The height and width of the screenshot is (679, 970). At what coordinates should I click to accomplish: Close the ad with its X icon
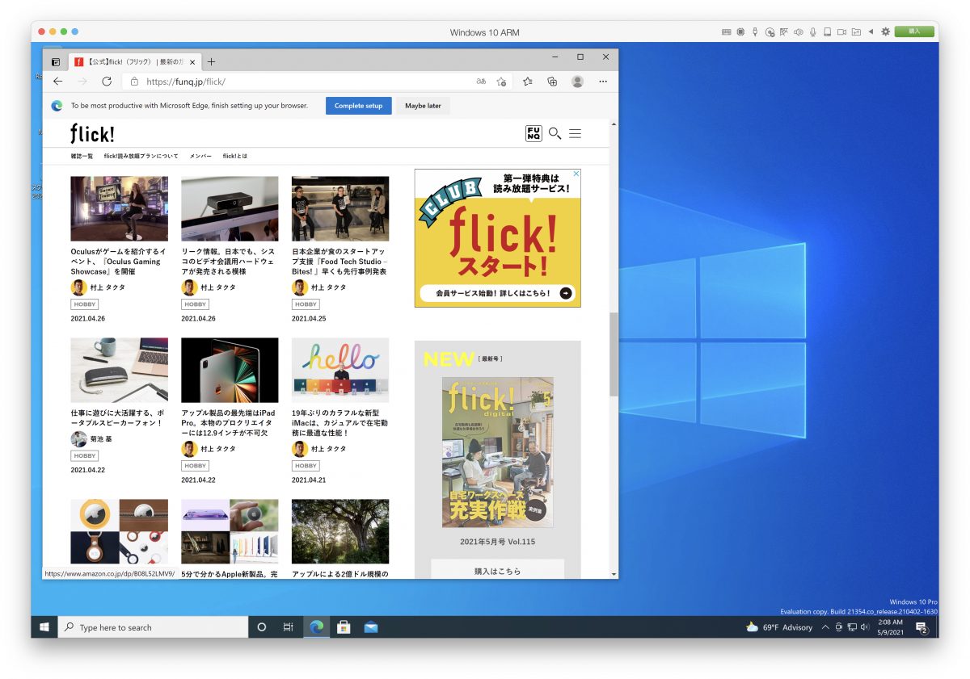(x=576, y=174)
